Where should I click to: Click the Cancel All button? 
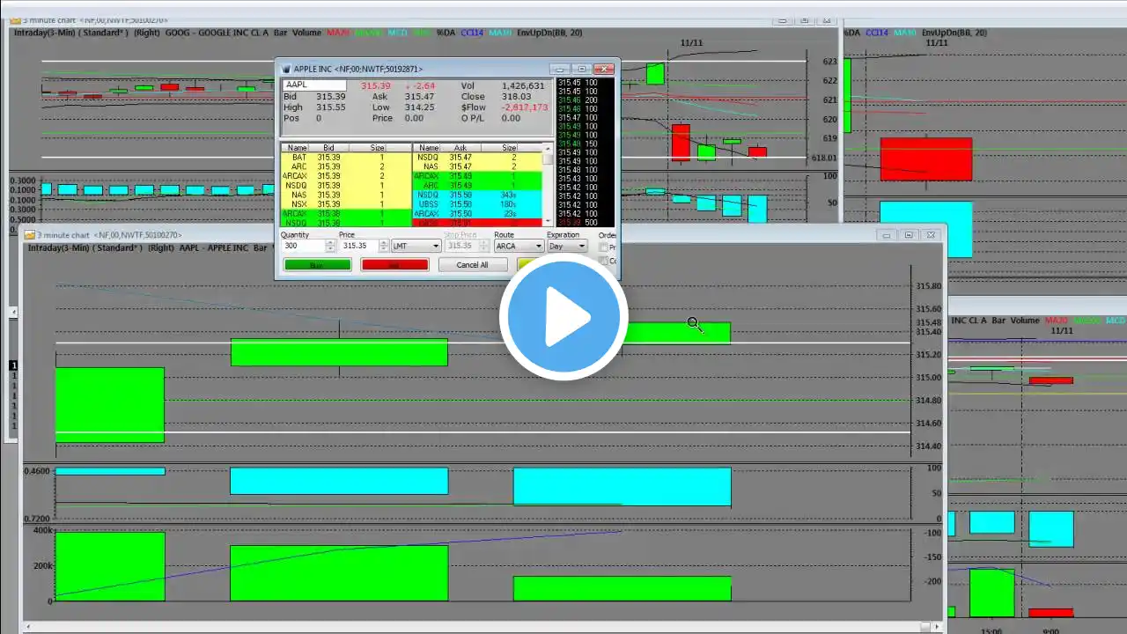(x=472, y=265)
